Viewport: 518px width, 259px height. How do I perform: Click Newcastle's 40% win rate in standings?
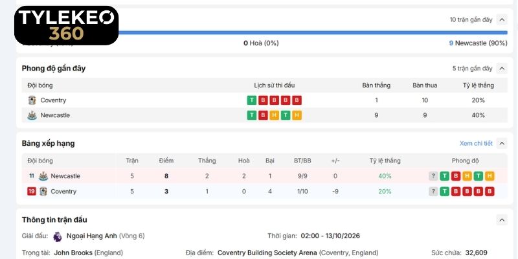click(385, 176)
